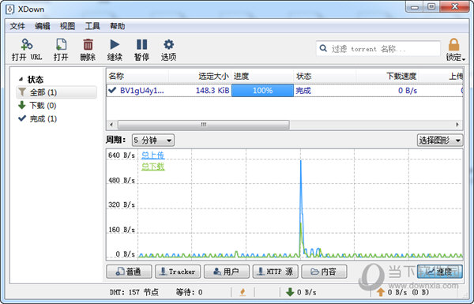Sort by the 进度 column header
The height and width of the screenshot is (304, 474).
pos(262,76)
